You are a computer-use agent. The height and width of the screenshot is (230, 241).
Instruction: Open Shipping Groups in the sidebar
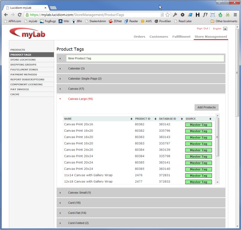click(x=32, y=65)
